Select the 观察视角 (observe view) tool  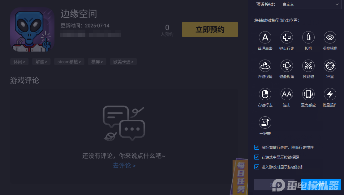(330, 37)
